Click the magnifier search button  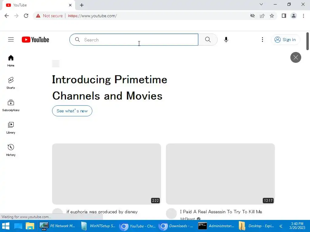208,40
